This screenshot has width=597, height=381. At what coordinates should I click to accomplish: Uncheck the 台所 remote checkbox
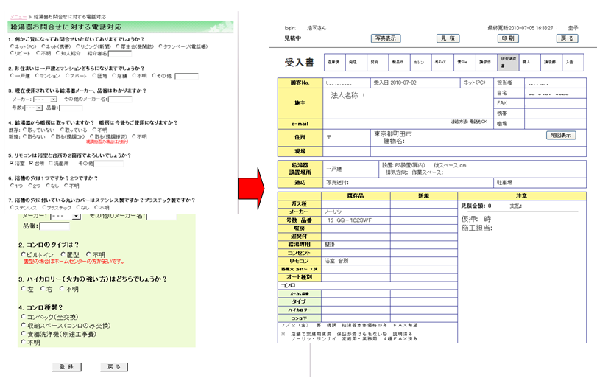pyautogui.click(x=31, y=163)
